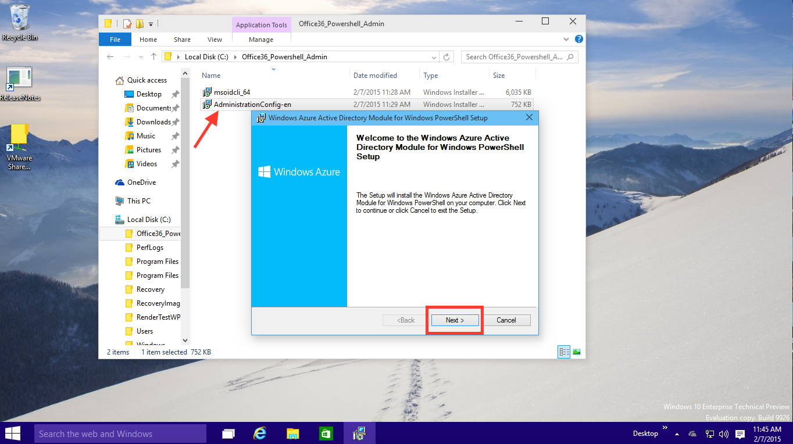Screen dimensions: 793x444
Task: Select Quick access in navigation pane
Action: (147, 80)
